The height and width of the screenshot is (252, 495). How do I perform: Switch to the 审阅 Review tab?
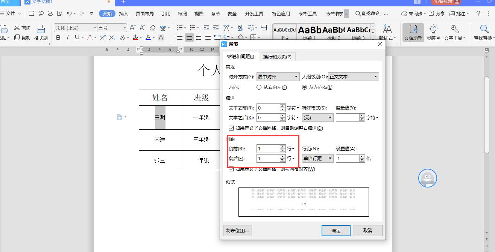coord(182,13)
